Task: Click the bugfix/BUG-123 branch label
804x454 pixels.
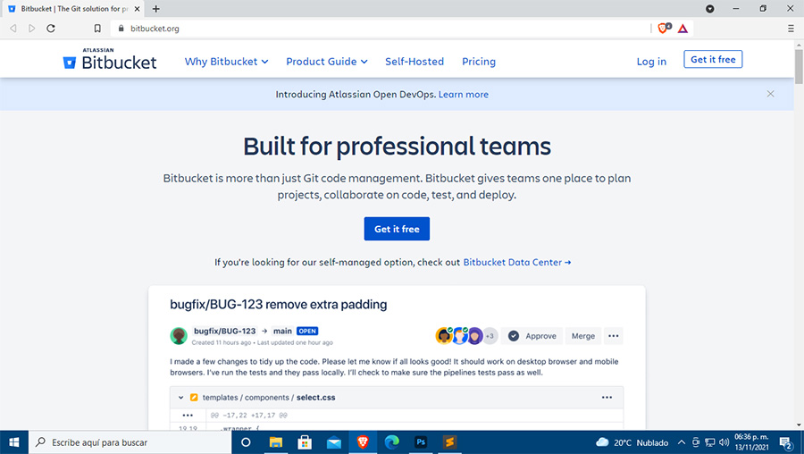Action: click(x=224, y=331)
